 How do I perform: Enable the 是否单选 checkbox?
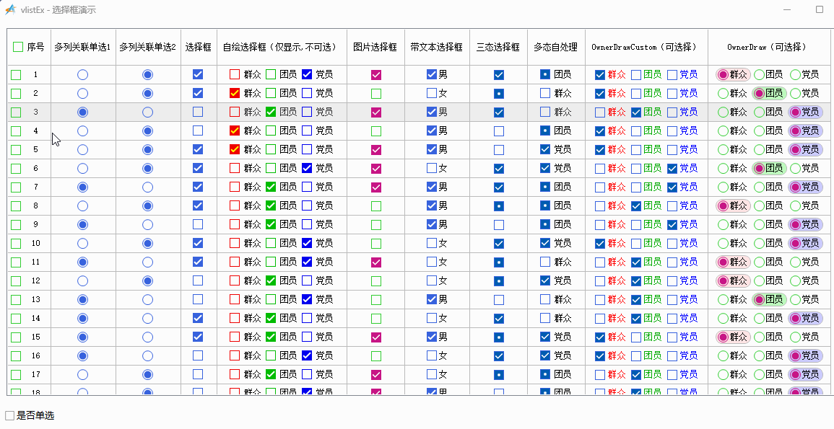point(10,415)
